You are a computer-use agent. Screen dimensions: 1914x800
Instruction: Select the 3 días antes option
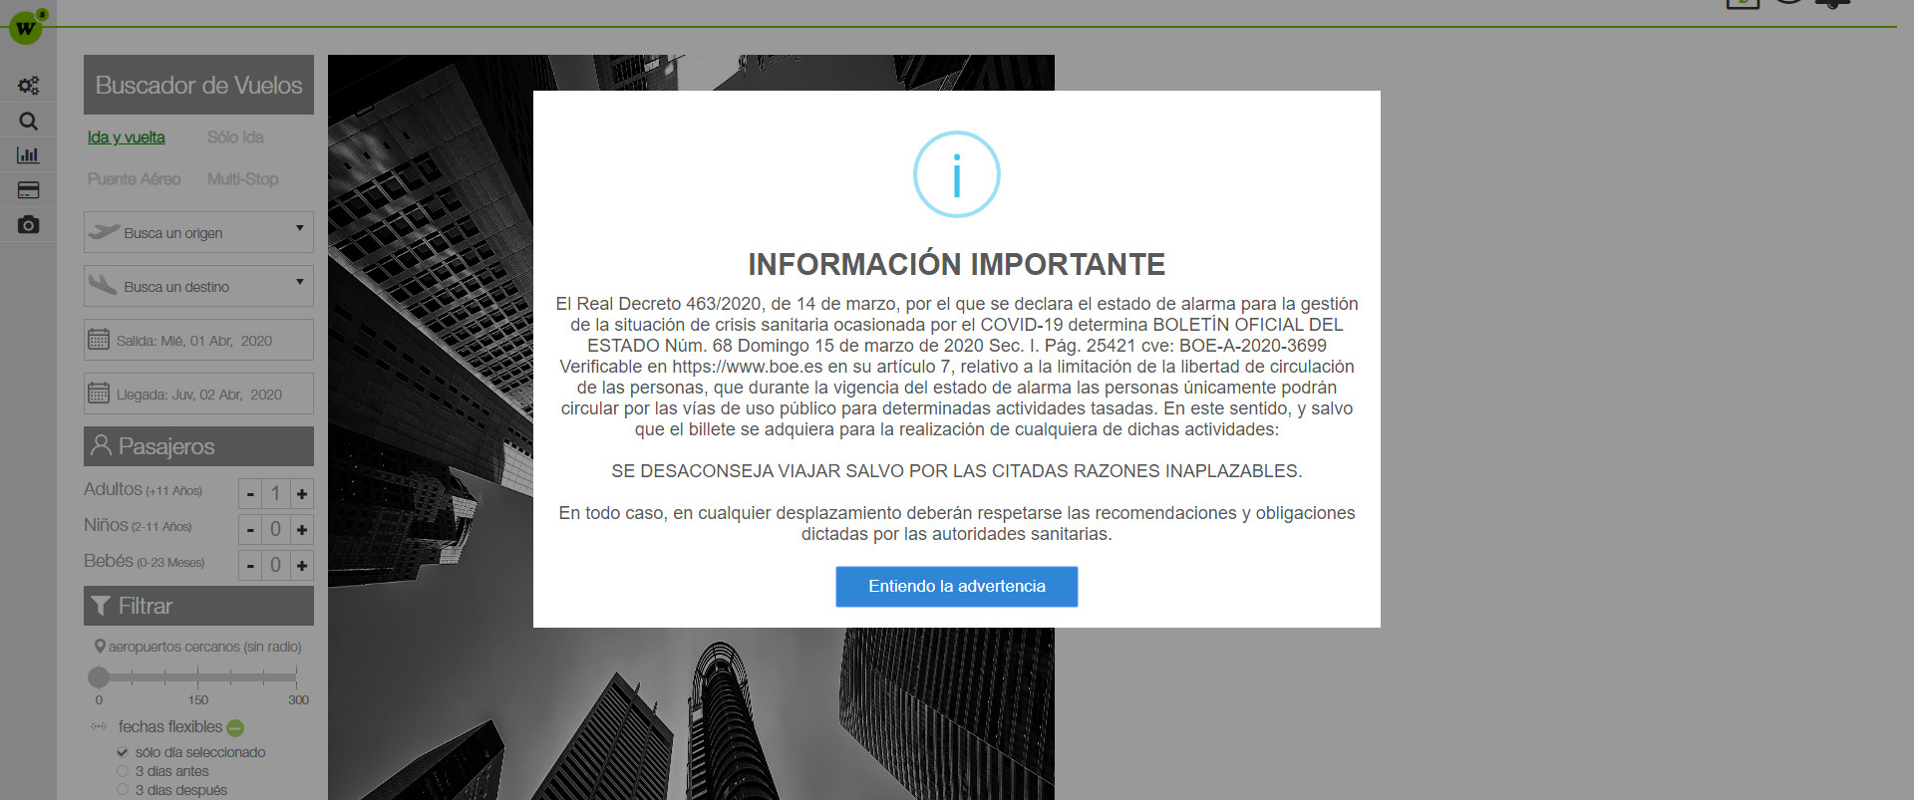pyautogui.click(x=123, y=771)
